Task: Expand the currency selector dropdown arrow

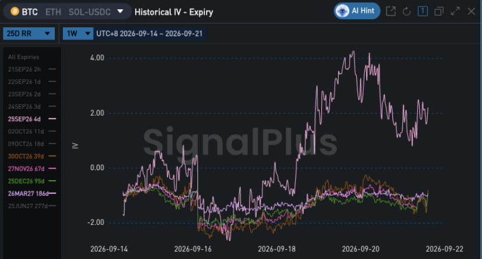Action: [120, 12]
